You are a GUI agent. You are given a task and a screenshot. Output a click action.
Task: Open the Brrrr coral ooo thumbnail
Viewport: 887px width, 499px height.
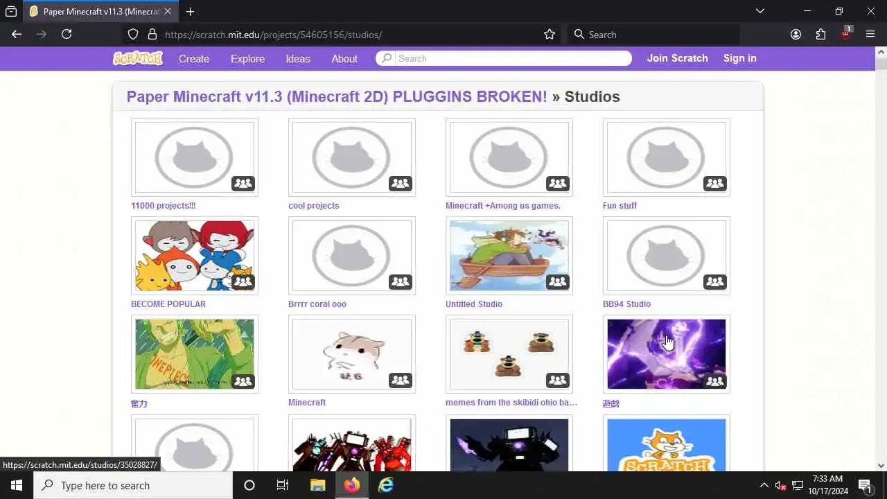point(352,256)
